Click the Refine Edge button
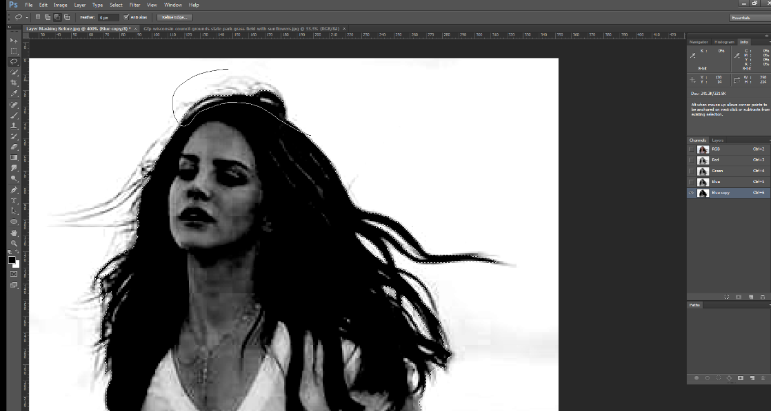Viewport: 771px width, 411px height. click(173, 17)
